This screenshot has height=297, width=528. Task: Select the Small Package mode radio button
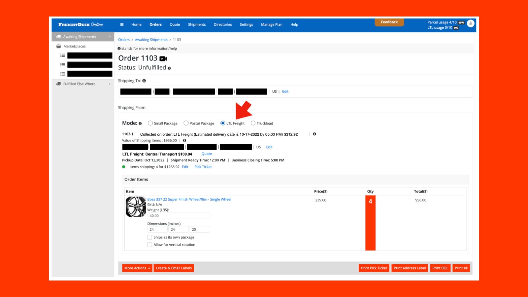[150, 123]
